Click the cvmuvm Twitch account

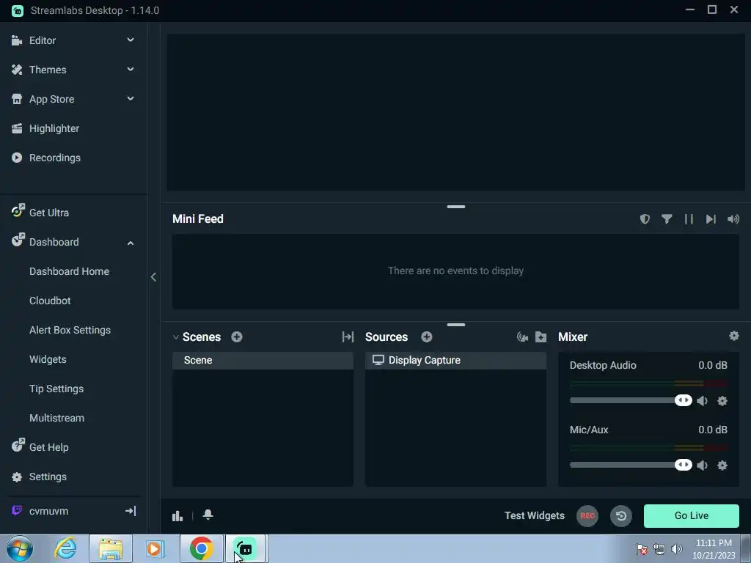pos(48,511)
